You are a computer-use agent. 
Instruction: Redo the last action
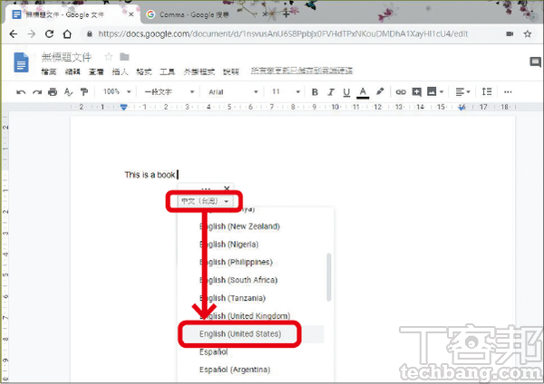pos(37,91)
